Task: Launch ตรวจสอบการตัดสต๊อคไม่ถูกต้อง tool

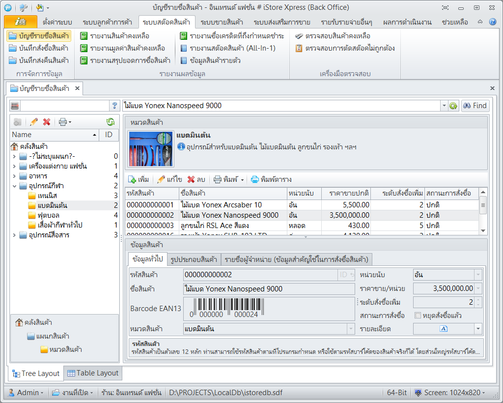Action: pyautogui.click(x=345, y=48)
